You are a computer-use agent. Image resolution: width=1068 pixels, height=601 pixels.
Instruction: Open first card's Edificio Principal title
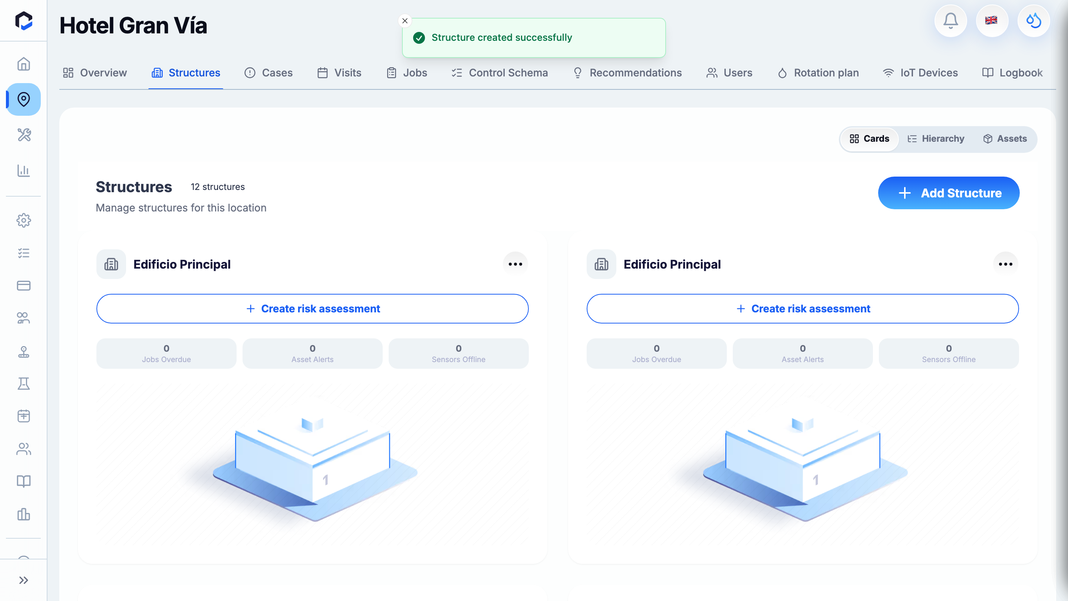coord(182,264)
